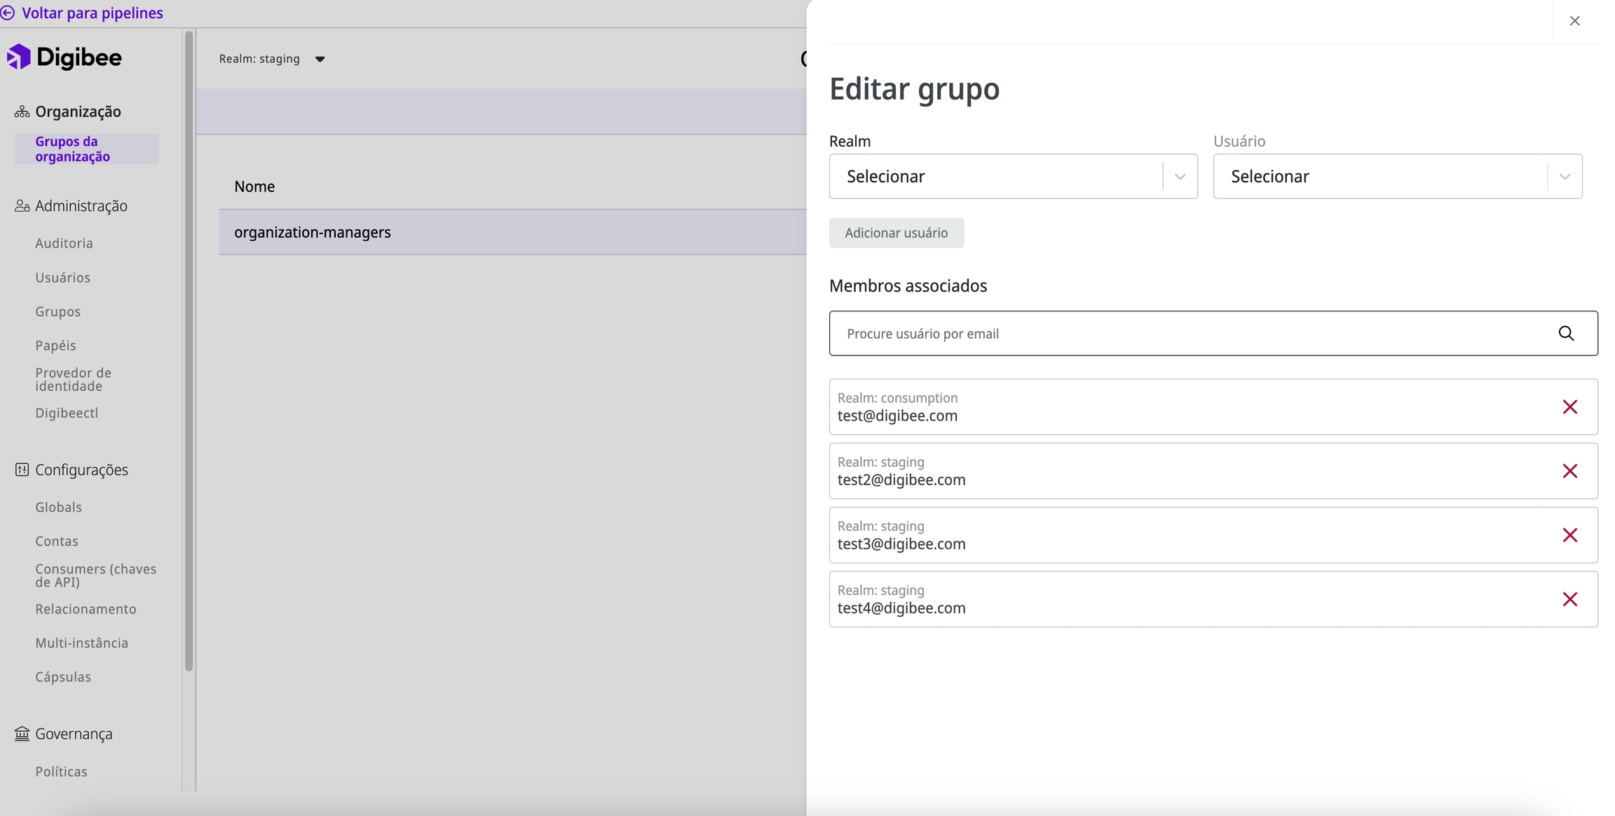The image size is (1615, 816).
Task: Close the Editar grupo panel
Action: tap(1574, 21)
